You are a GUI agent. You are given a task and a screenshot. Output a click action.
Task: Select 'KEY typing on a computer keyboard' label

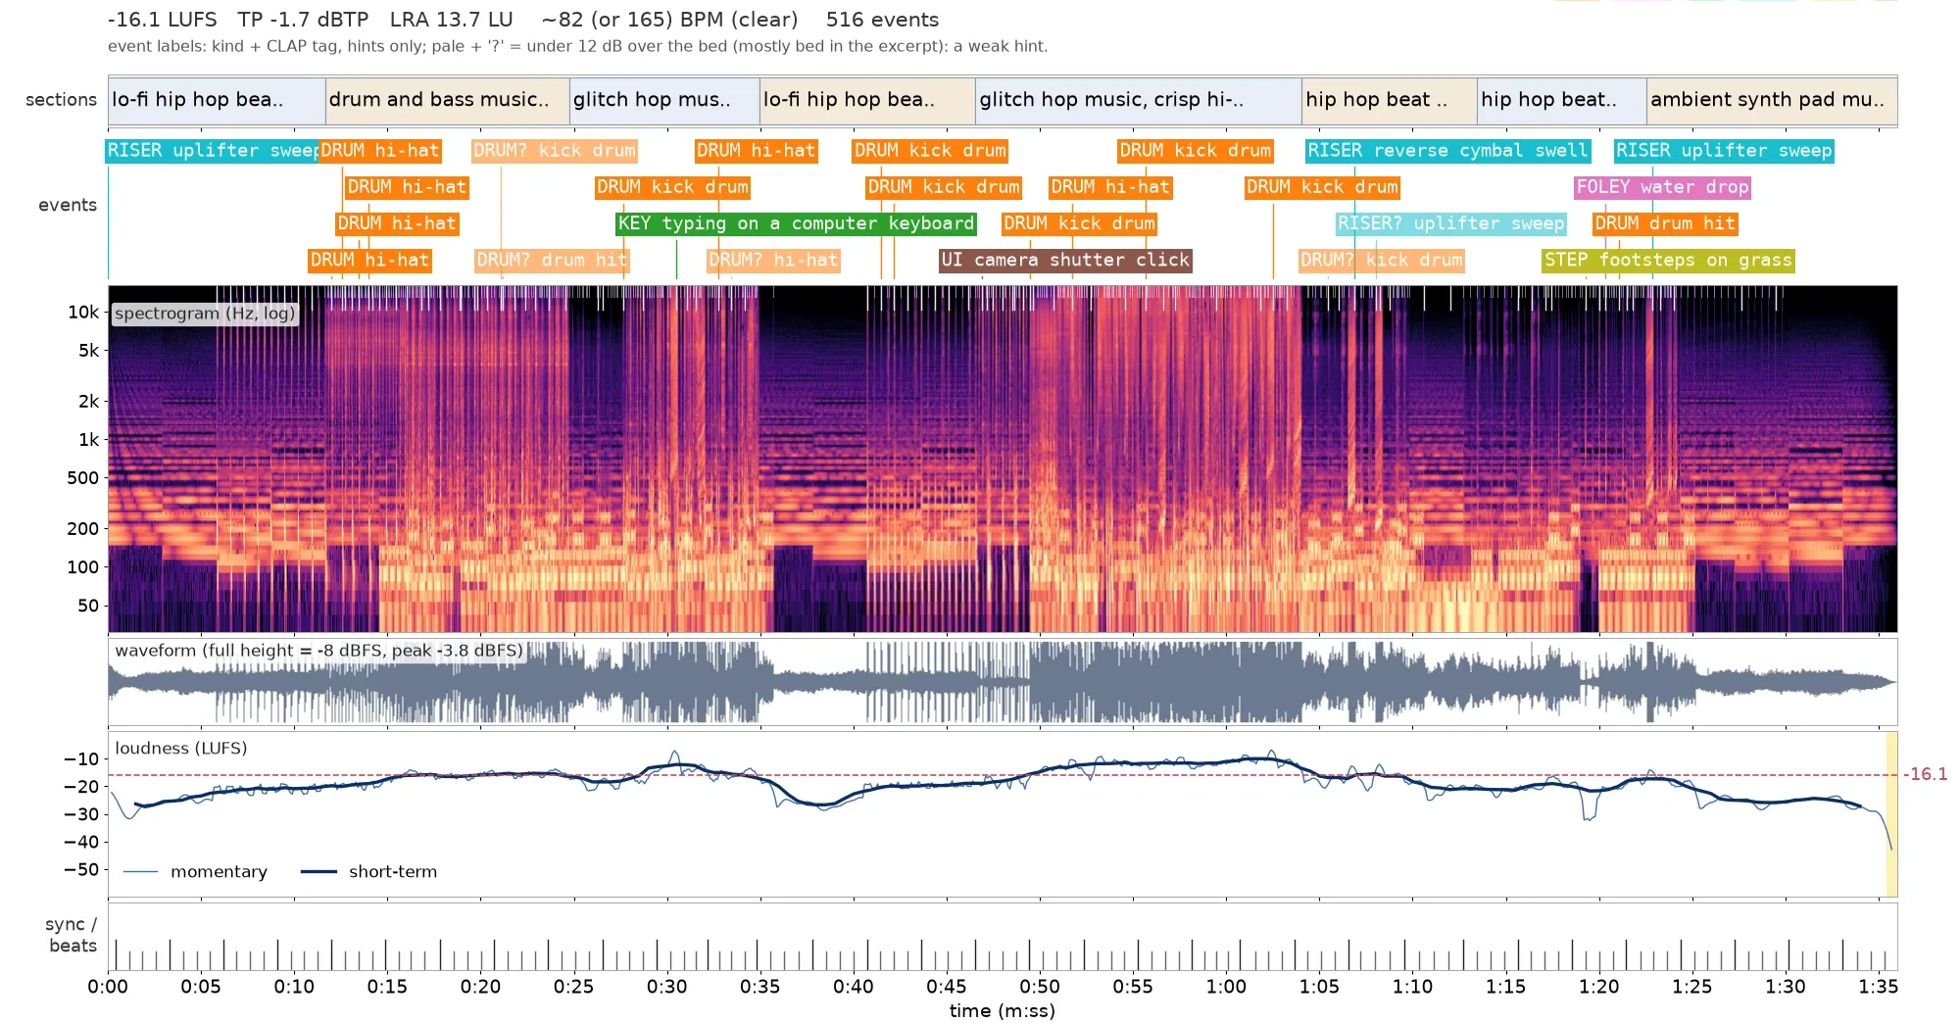(x=796, y=223)
